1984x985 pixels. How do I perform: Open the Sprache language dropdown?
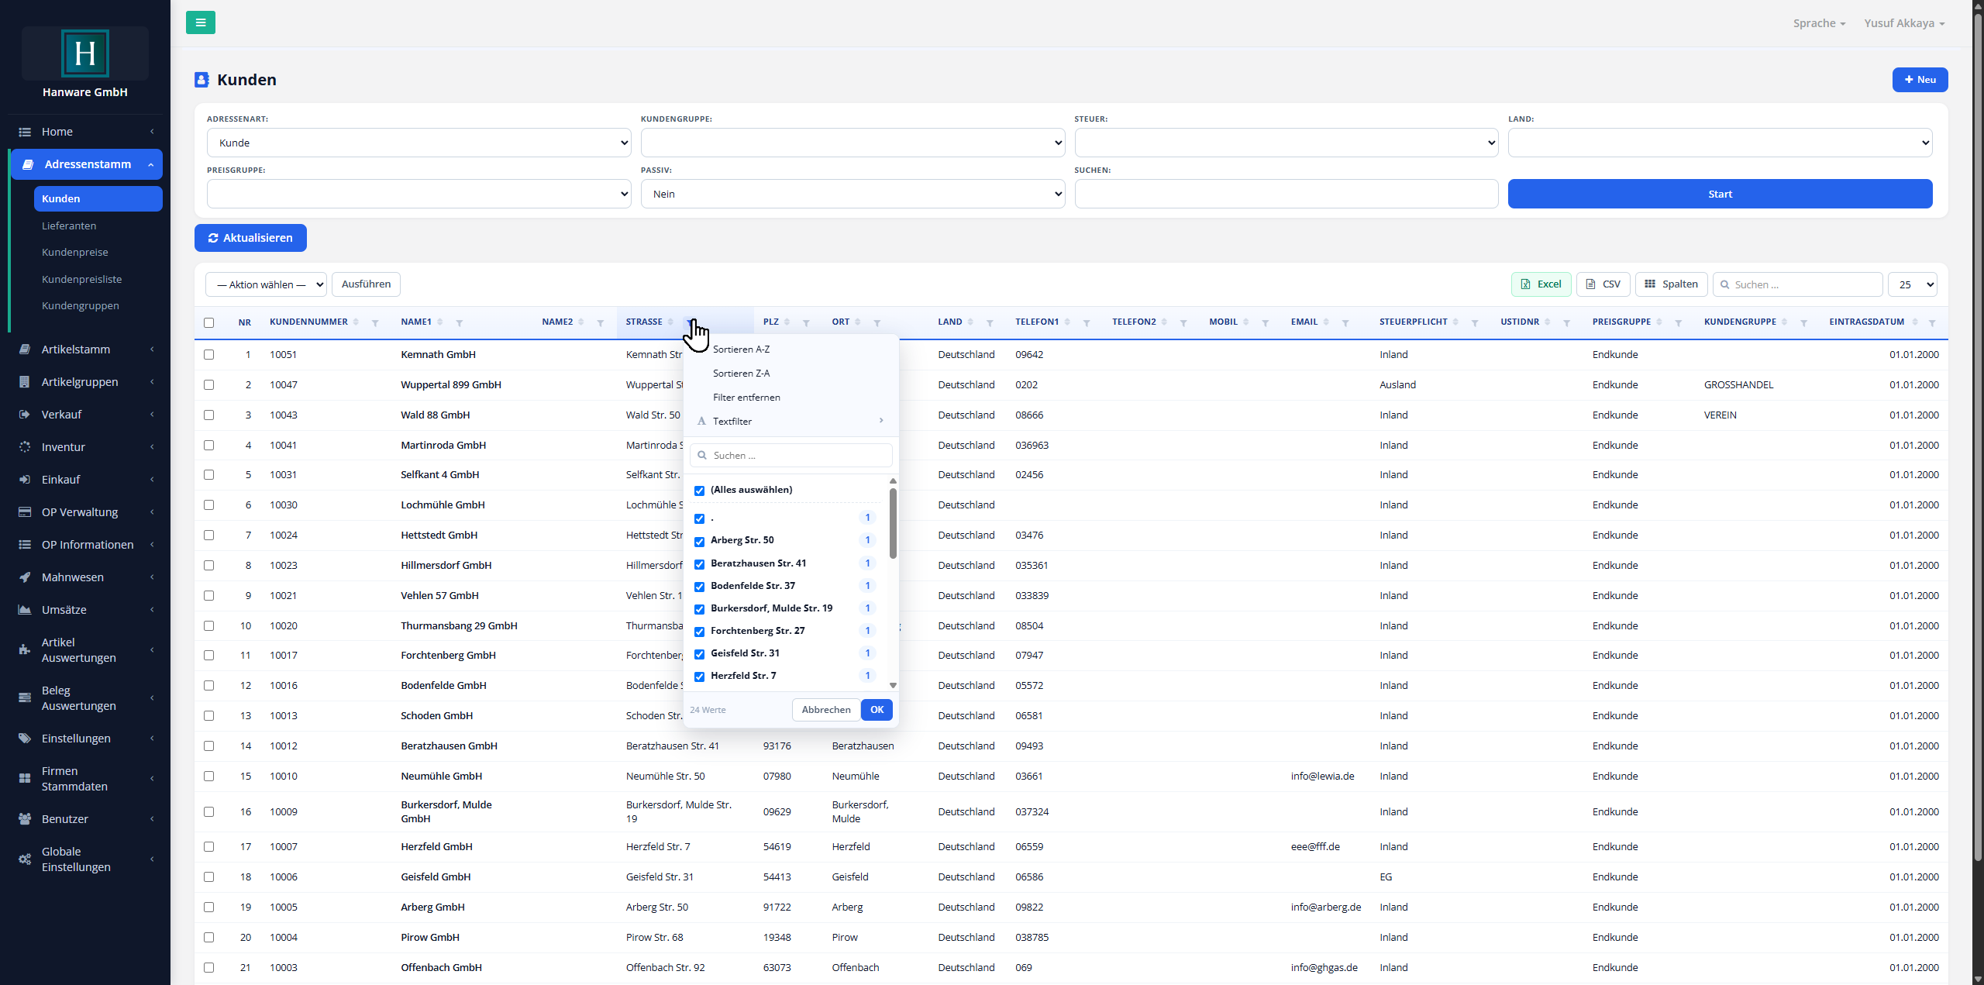pyautogui.click(x=1819, y=23)
